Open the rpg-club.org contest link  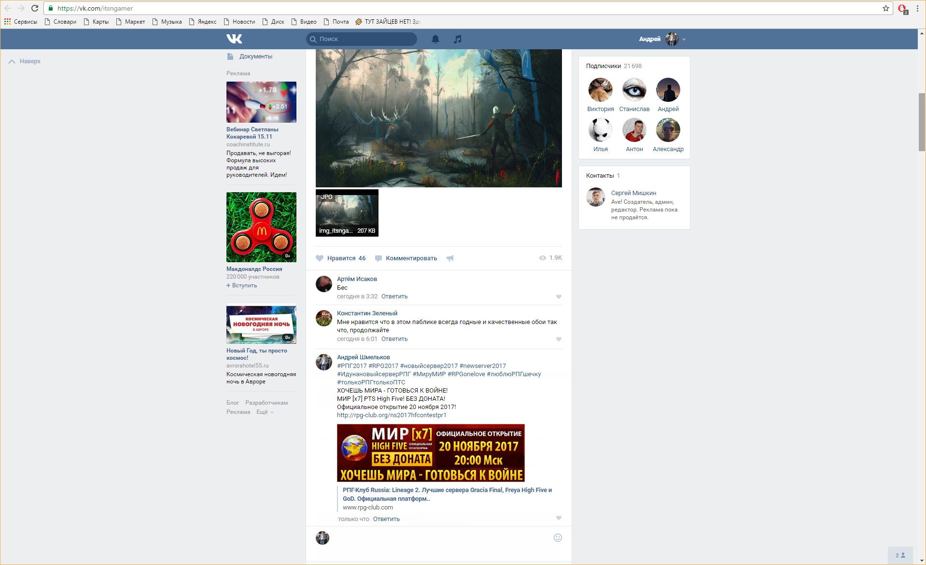coord(392,415)
